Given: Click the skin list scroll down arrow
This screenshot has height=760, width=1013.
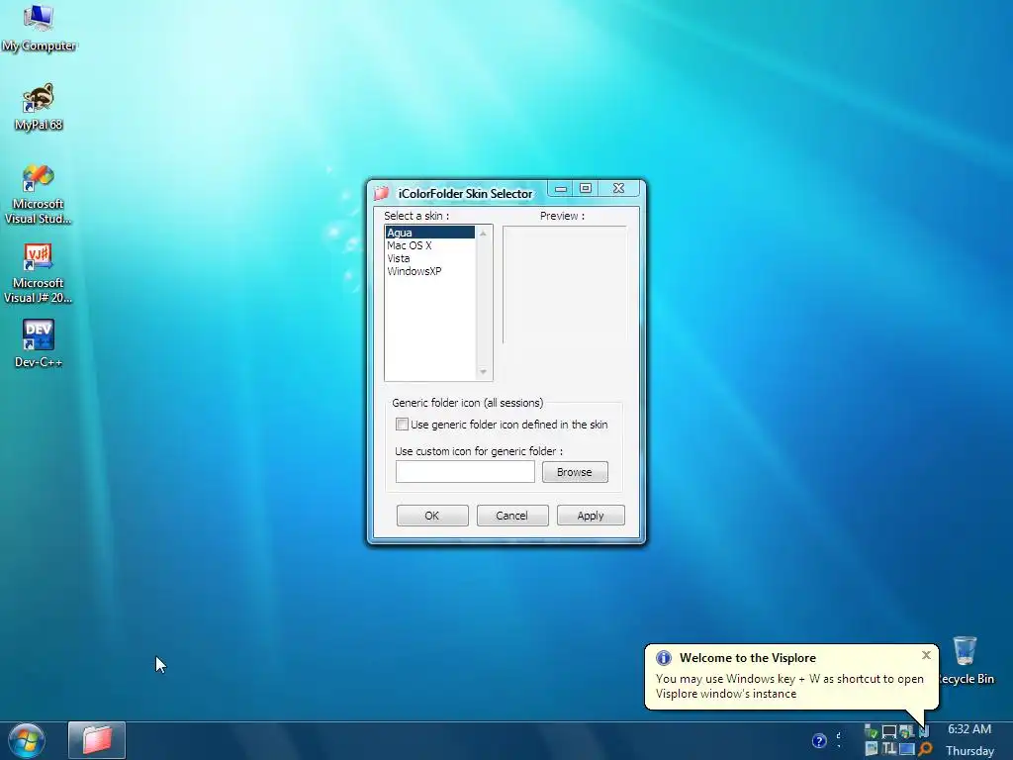Looking at the screenshot, I should point(483,372).
